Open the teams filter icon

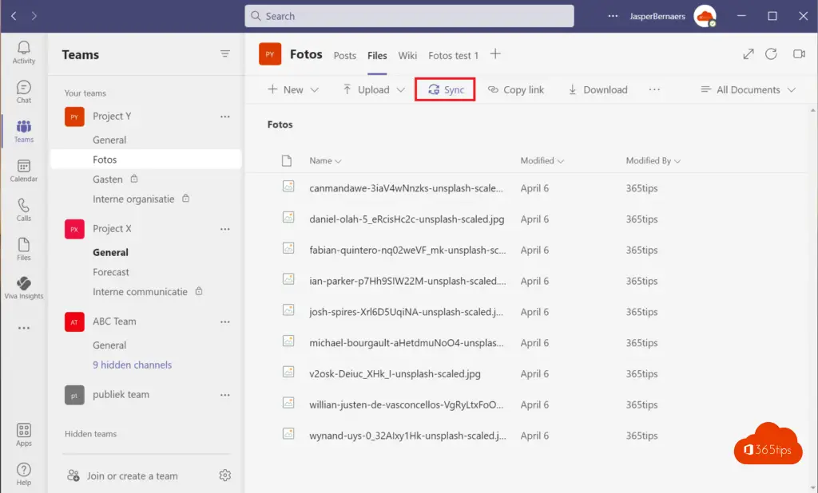point(225,54)
